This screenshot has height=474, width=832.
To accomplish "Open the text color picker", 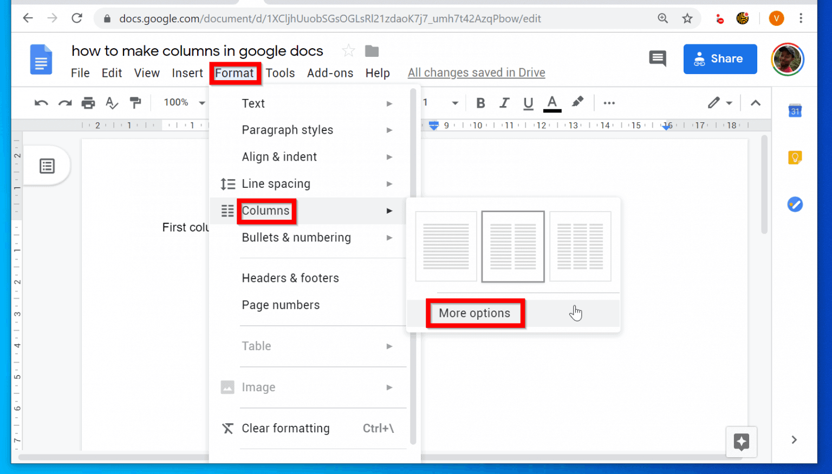I will point(552,103).
